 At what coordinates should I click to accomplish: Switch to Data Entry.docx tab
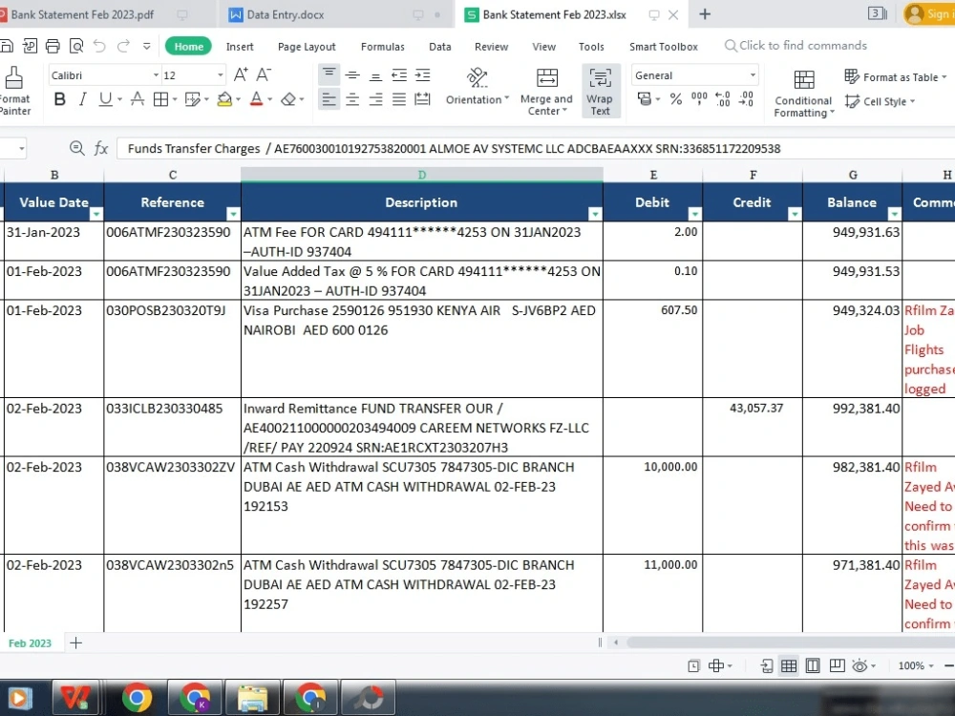coord(286,14)
